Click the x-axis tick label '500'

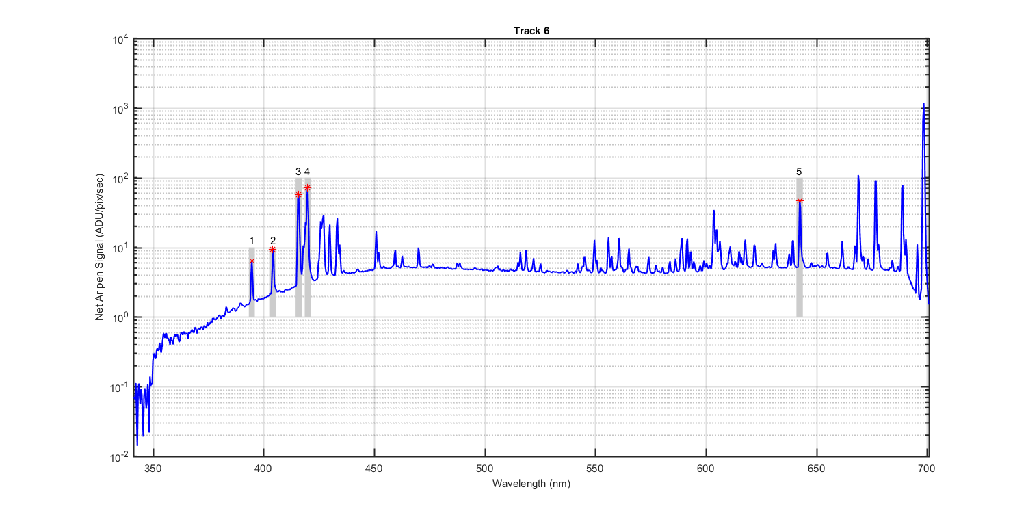(x=485, y=469)
